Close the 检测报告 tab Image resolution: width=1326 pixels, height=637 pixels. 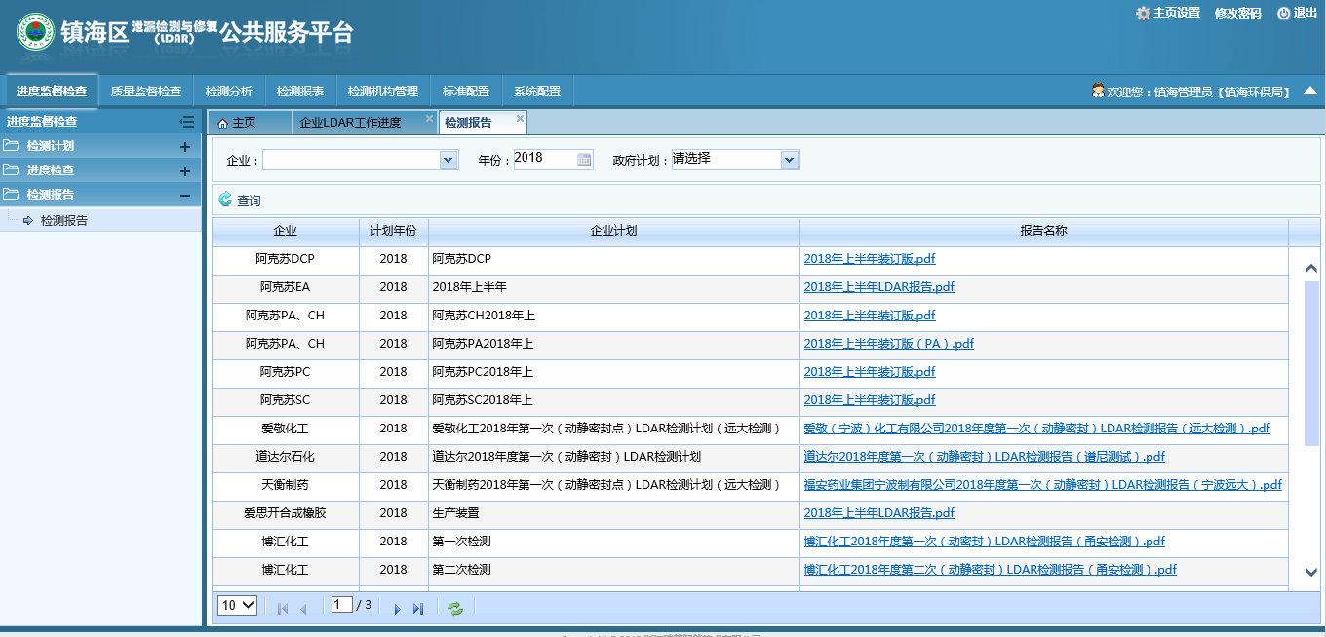point(520,119)
